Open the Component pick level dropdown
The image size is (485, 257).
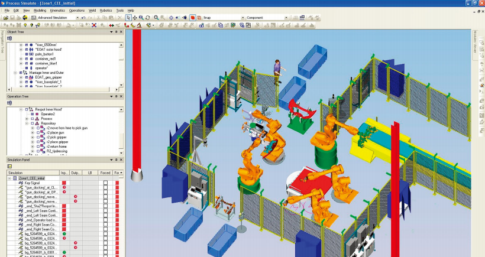pos(286,18)
